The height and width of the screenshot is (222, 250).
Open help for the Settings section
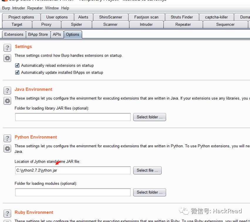tap(7, 48)
